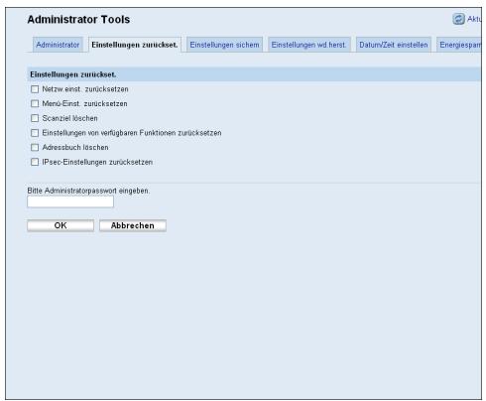
Task: Enable IPsec-Einstellungen zurücksetzen checkbox
Action: [x=35, y=162]
